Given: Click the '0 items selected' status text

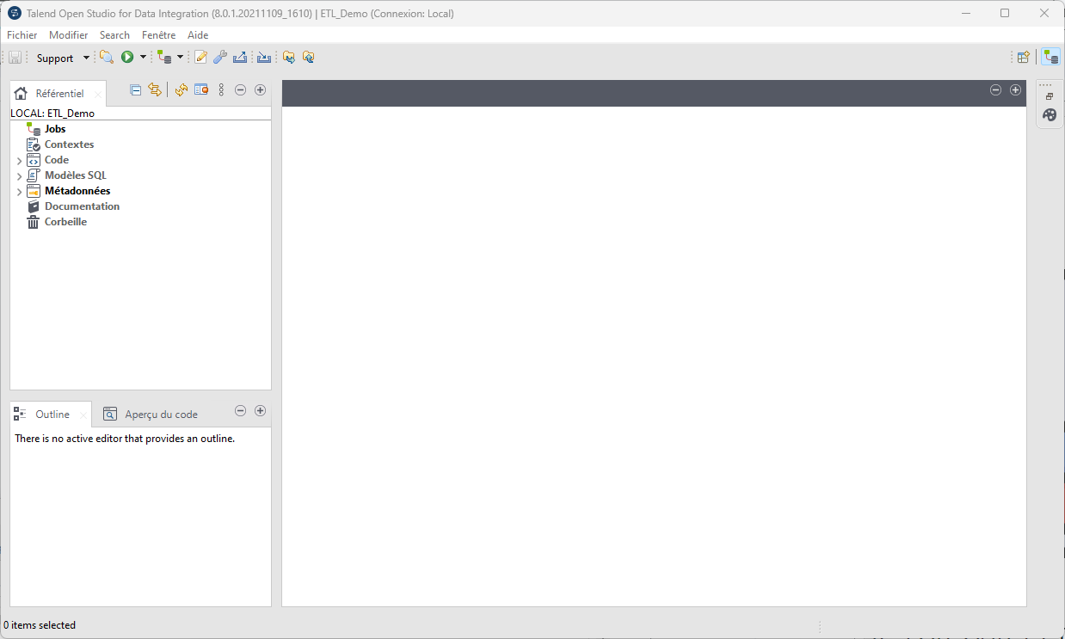Looking at the screenshot, I should click(x=40, y=625).
